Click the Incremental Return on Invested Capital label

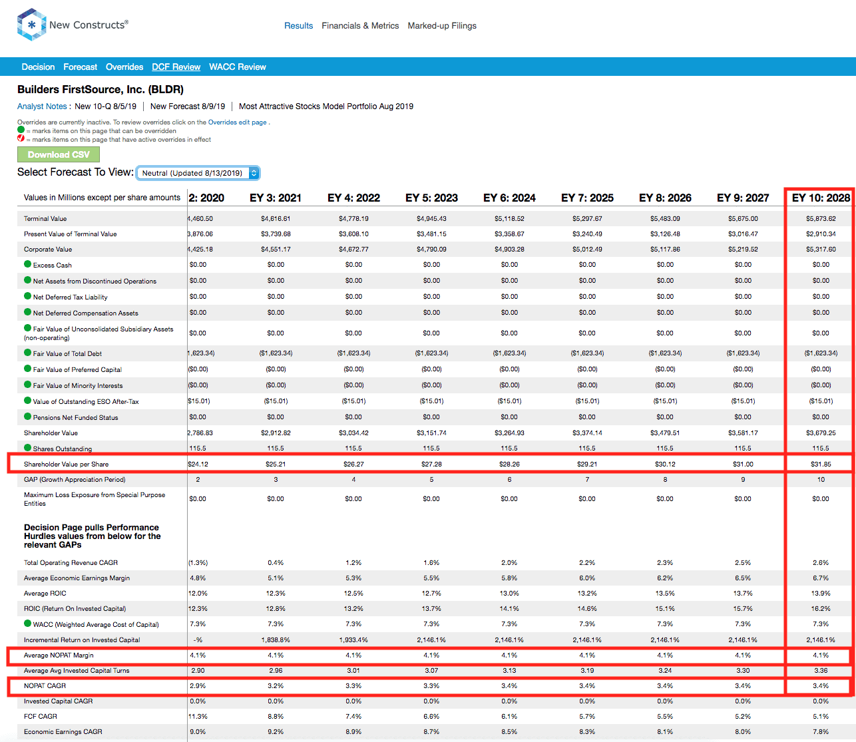pyautogui.click(x=82, y=640)
